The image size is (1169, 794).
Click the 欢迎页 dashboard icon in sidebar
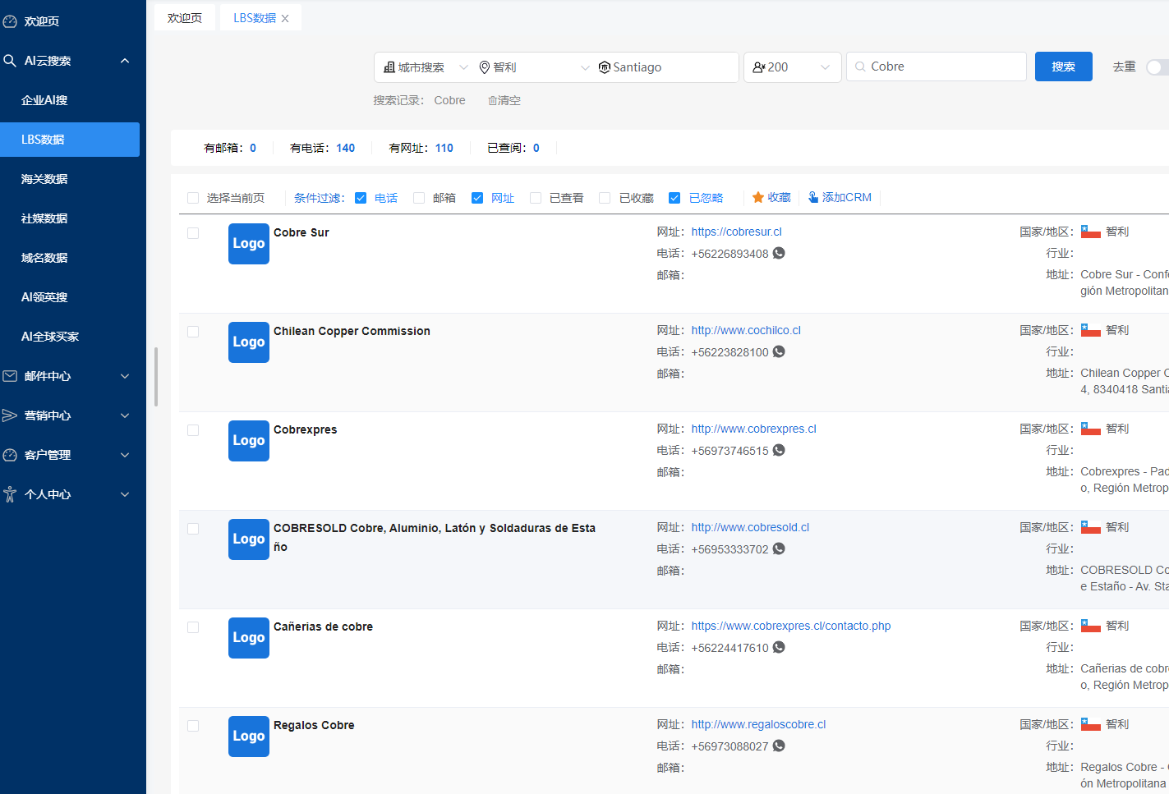(10, 21)
